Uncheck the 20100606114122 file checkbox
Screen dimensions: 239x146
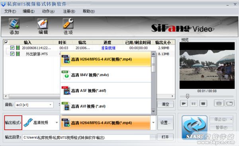pos(12,48)
